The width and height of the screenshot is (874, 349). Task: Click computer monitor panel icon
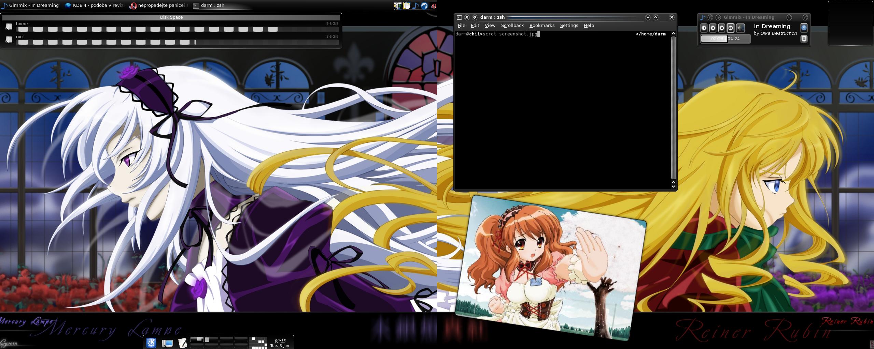point(167,343)
